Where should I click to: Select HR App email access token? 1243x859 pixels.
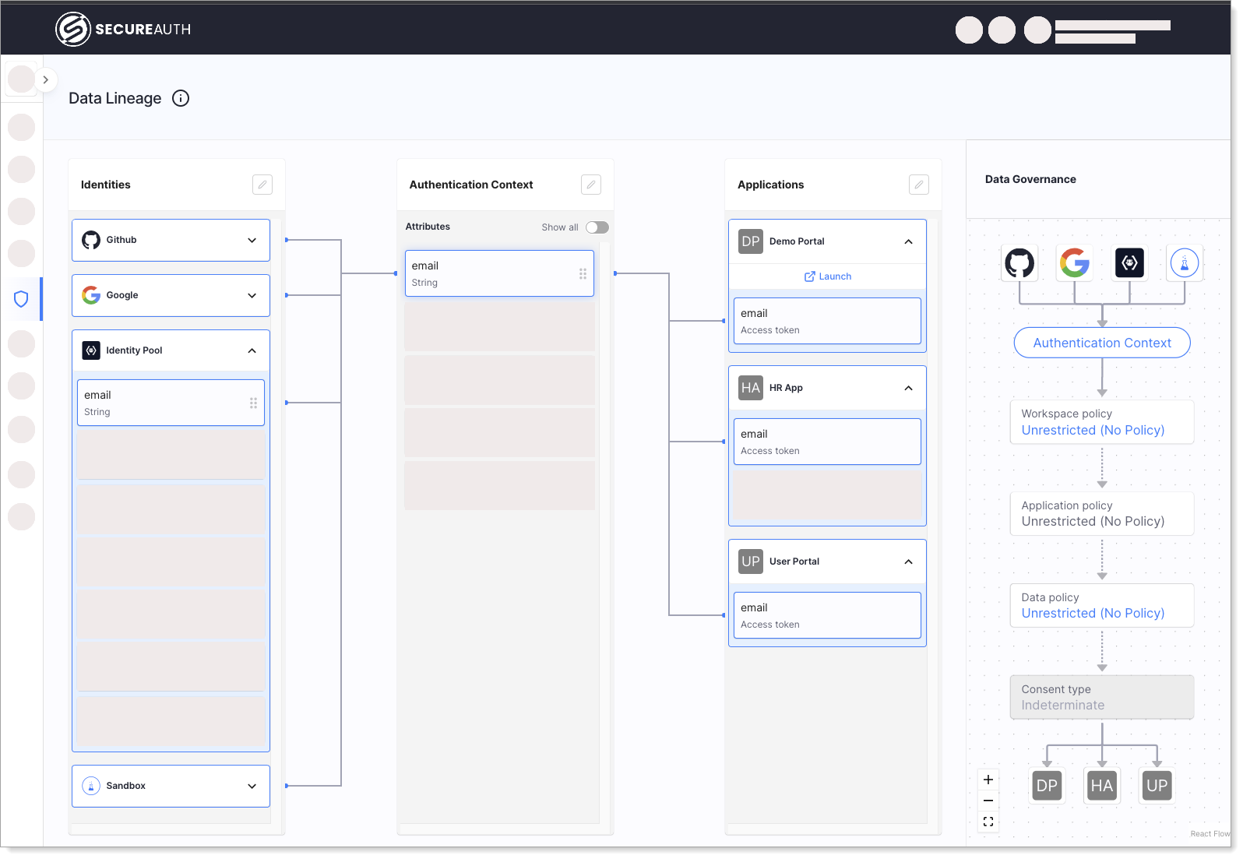click(827, 442)
